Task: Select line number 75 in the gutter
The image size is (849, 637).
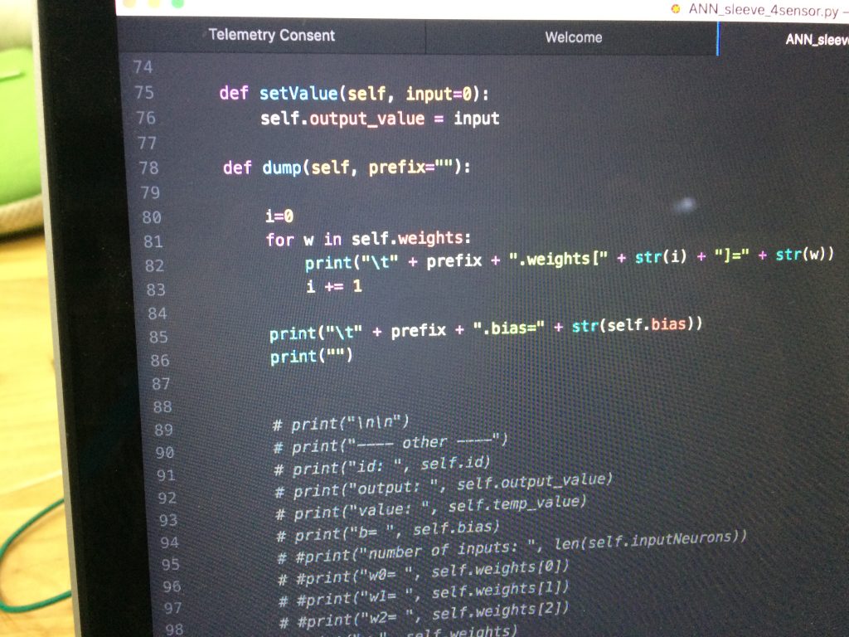Action: (144, 92)
